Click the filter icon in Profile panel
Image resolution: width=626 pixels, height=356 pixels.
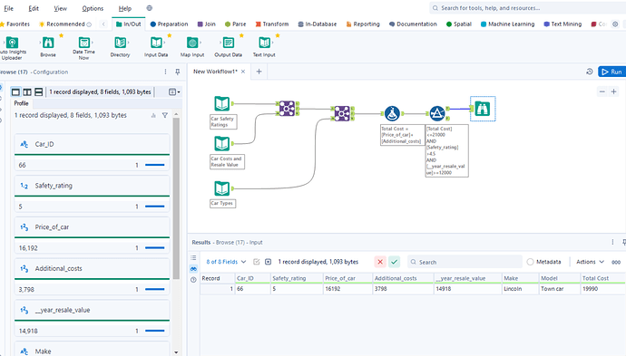(x=165, y=115)
